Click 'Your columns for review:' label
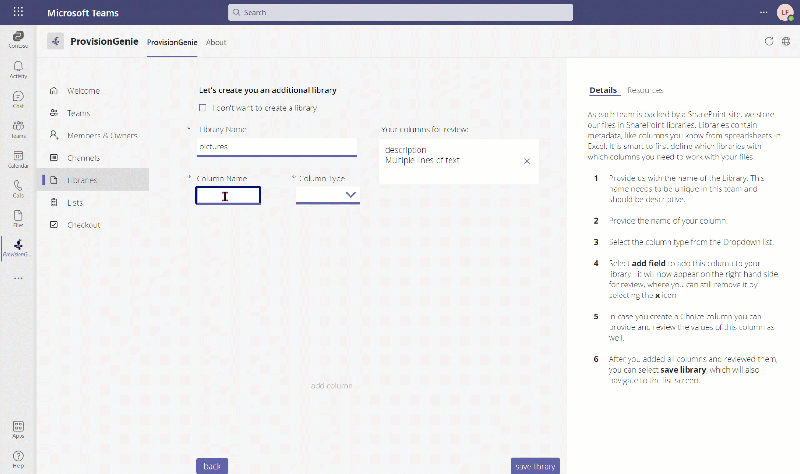This screenshot has width=800, height=474. click(425, 129)
